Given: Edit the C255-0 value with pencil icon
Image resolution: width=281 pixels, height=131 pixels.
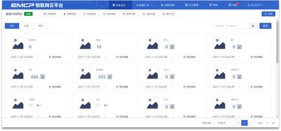Looking at the screenshot, I should point(239,77).
